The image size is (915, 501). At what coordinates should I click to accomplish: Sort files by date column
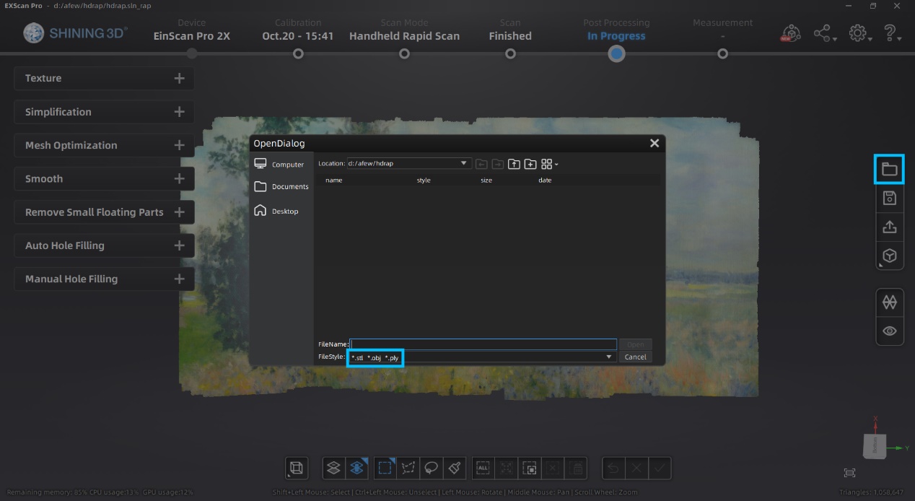pyautogui.click(x=545, y=180)
